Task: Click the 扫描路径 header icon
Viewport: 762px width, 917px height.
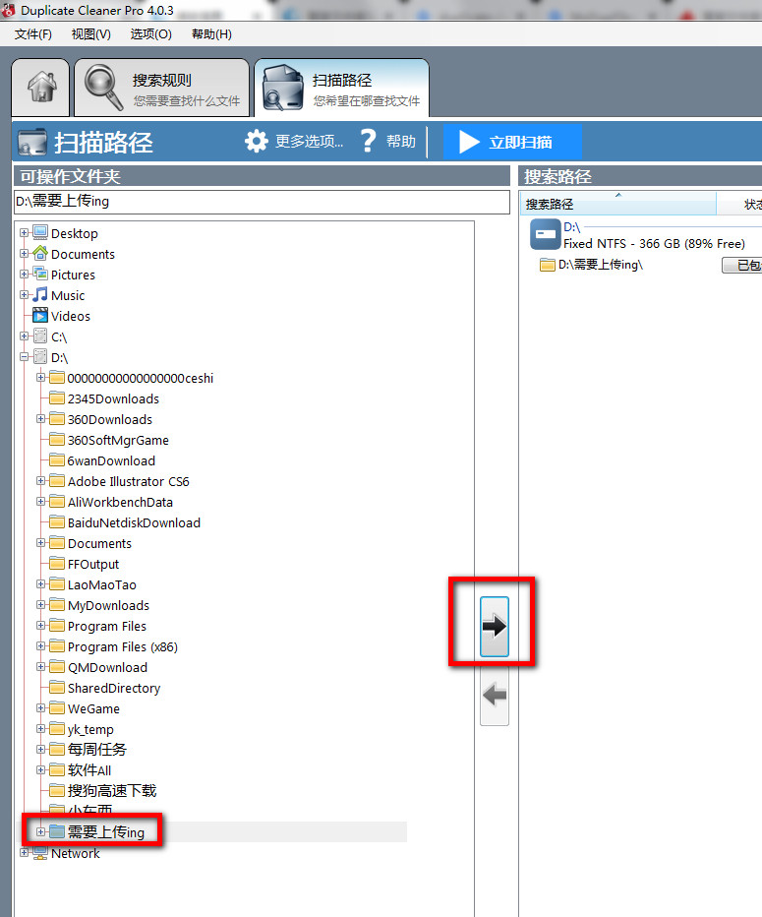Action: [x=31, y=142]
